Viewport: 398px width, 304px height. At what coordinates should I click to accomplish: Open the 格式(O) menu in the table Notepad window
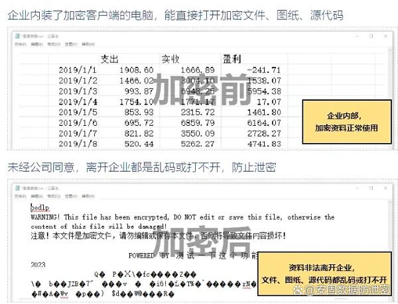click(54, 44)
